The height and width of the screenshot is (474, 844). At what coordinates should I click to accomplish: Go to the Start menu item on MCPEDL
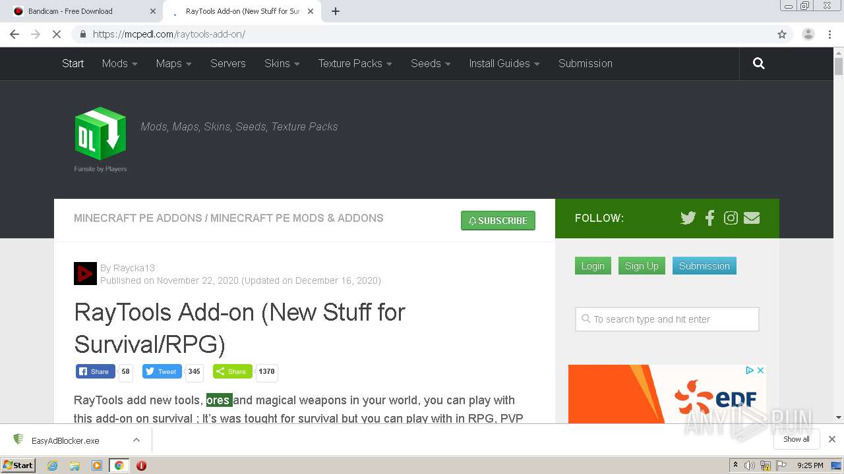coord(73,63)
